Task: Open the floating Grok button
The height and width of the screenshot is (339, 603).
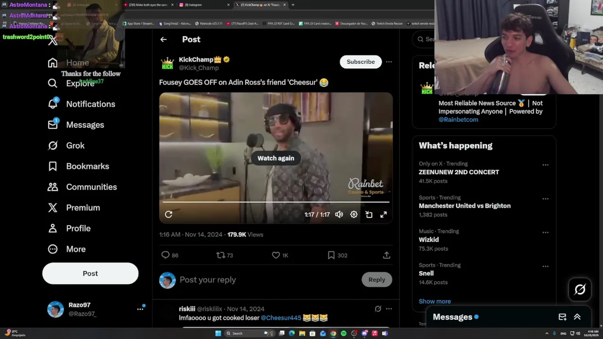Action: pos(580,290)
